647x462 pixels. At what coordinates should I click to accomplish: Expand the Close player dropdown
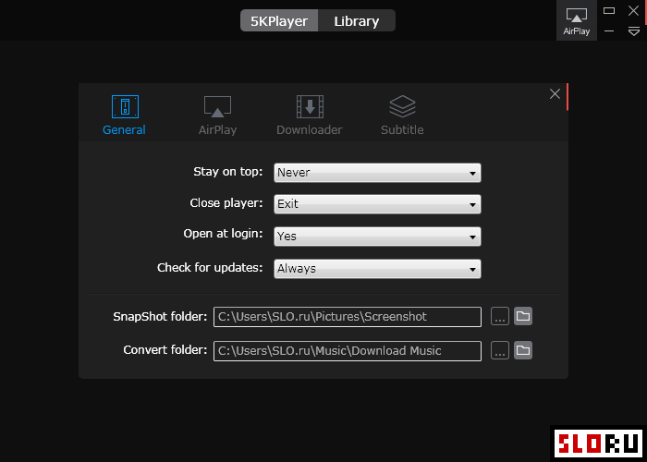[377, 204]
